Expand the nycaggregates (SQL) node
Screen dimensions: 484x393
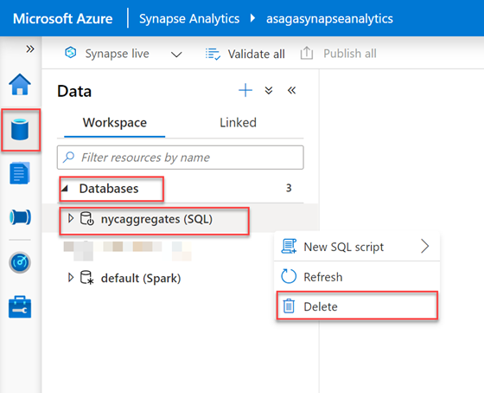point(71,218)
